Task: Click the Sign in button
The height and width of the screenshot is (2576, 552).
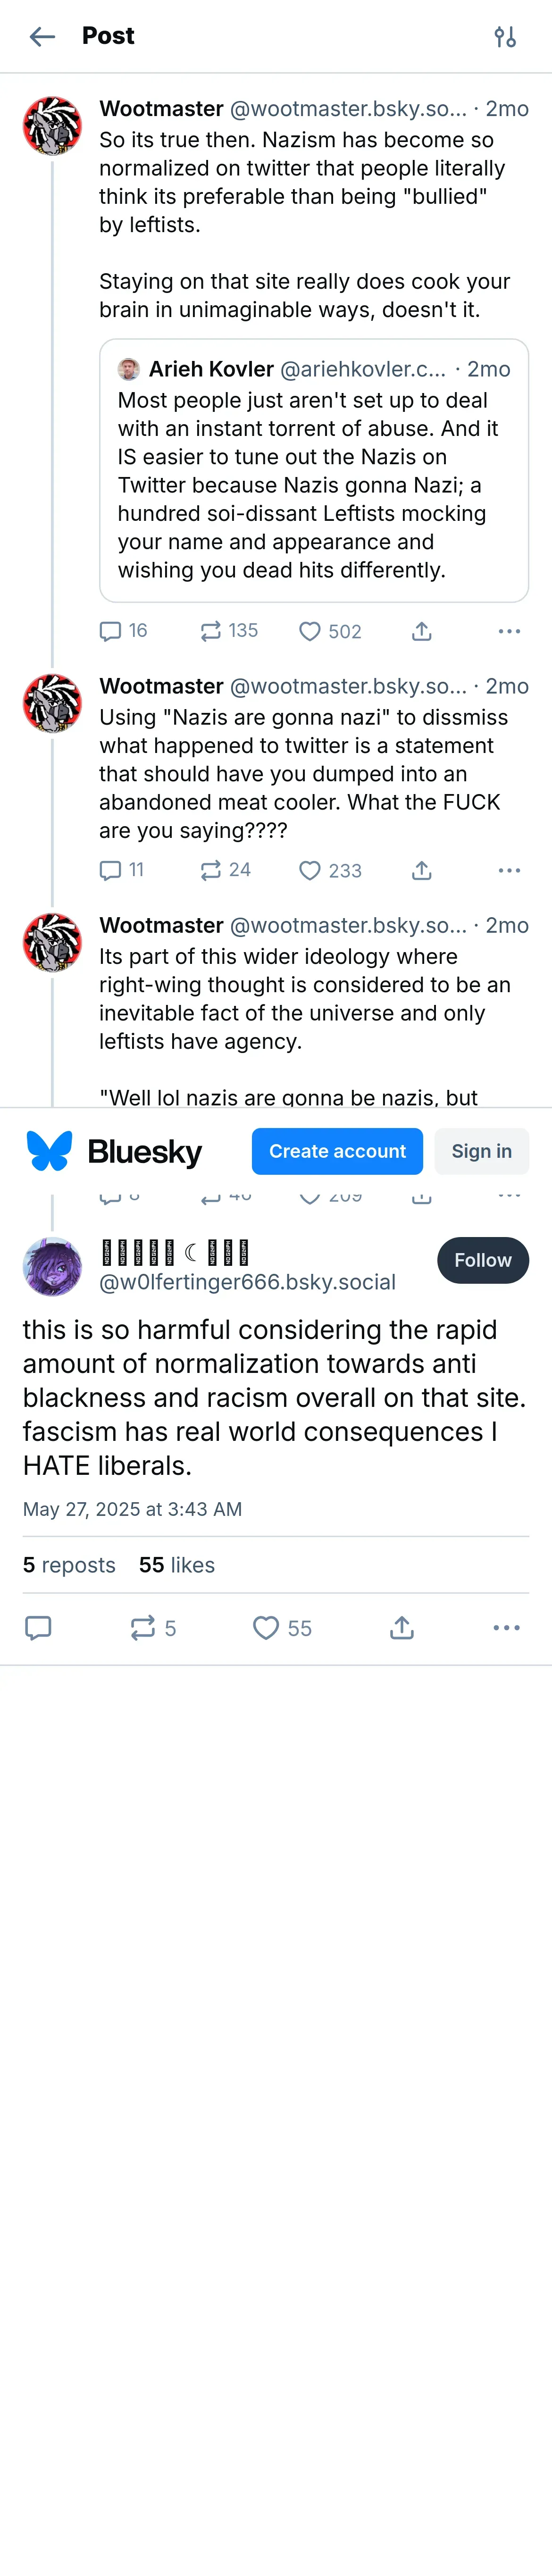Action: (x=481, y=1151)
